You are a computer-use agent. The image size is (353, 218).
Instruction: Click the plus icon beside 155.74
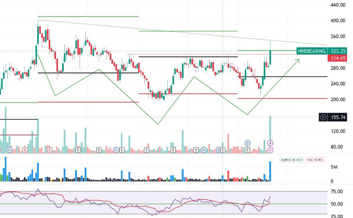(x=323, y=117)
